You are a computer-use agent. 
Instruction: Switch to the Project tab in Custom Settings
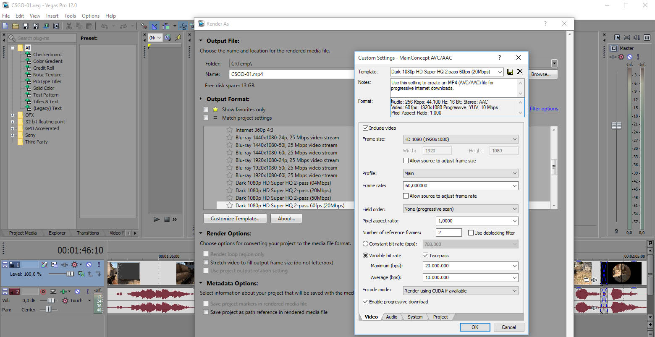(440, 317)
